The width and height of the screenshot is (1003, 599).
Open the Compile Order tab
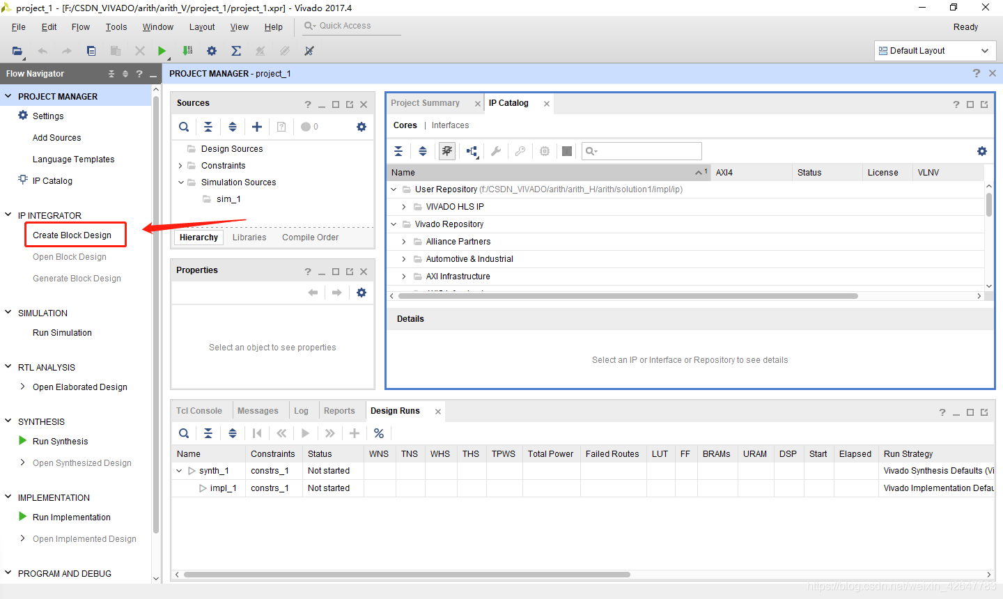[310, 238]
